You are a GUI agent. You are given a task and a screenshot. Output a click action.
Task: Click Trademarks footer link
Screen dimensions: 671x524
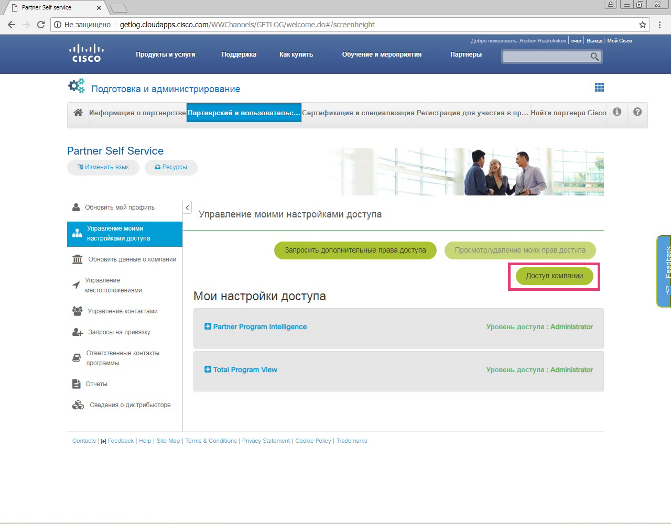[352, 441]
